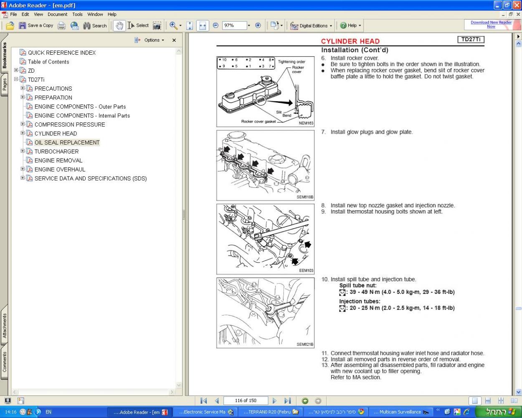Click the Snapshot camera tool
522x418 pixels.
click(x=157, y=25)
